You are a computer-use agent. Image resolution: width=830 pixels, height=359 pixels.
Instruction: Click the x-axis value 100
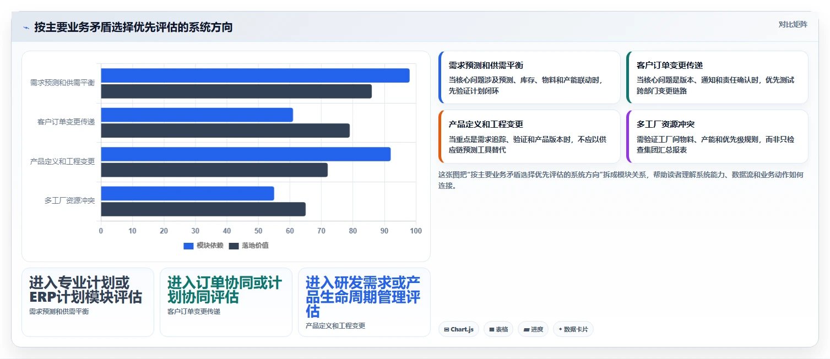click(x=416, y=231)
